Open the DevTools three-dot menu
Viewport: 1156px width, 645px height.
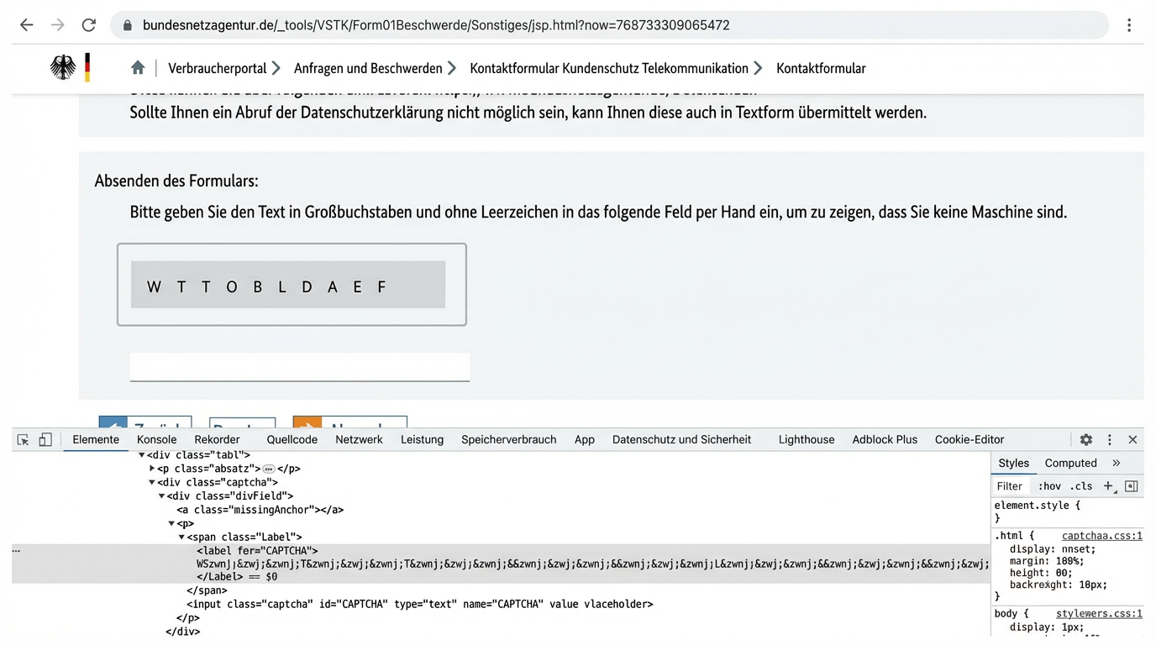coord(1109,439)
